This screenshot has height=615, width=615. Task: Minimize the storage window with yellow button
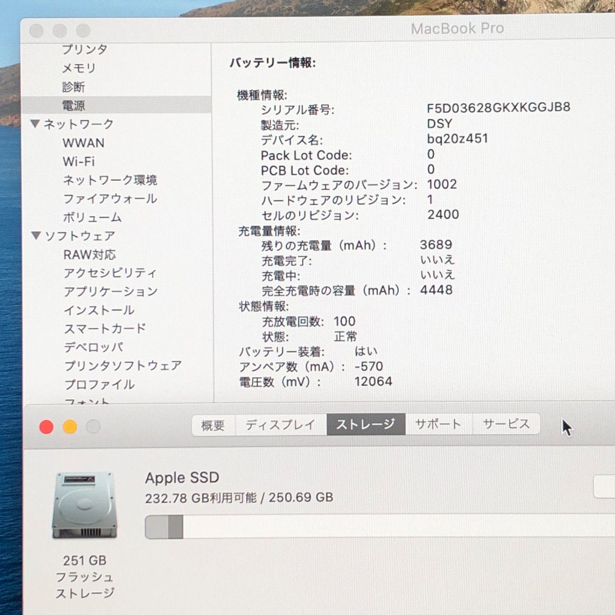point(70,427)
